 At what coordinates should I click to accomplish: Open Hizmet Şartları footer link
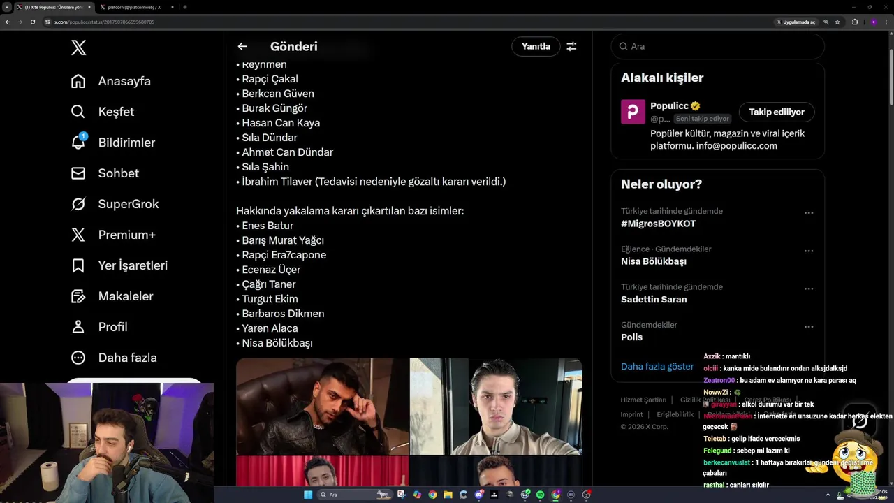(x=643, y=400)
